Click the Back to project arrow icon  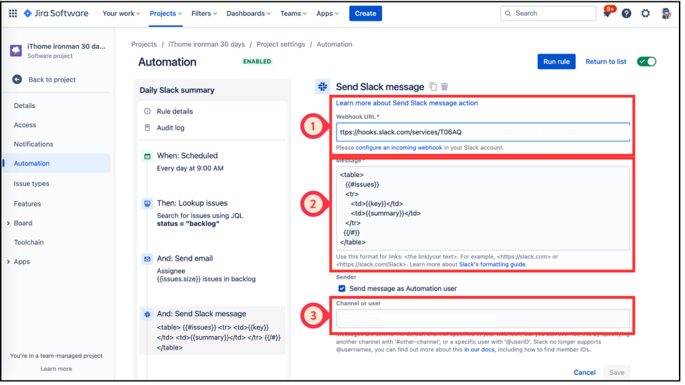(17, 80)
